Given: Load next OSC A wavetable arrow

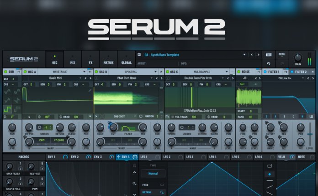Looking at the screenshot, I should click(90, 78).
